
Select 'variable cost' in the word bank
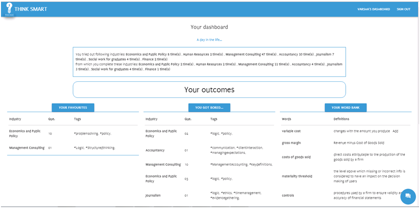pyautogui.click(x=291, y=131)
